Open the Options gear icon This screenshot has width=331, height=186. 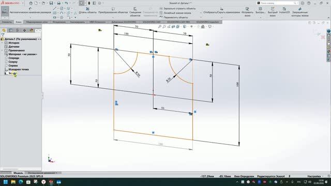pyautogui.click(x=99, y=3)
